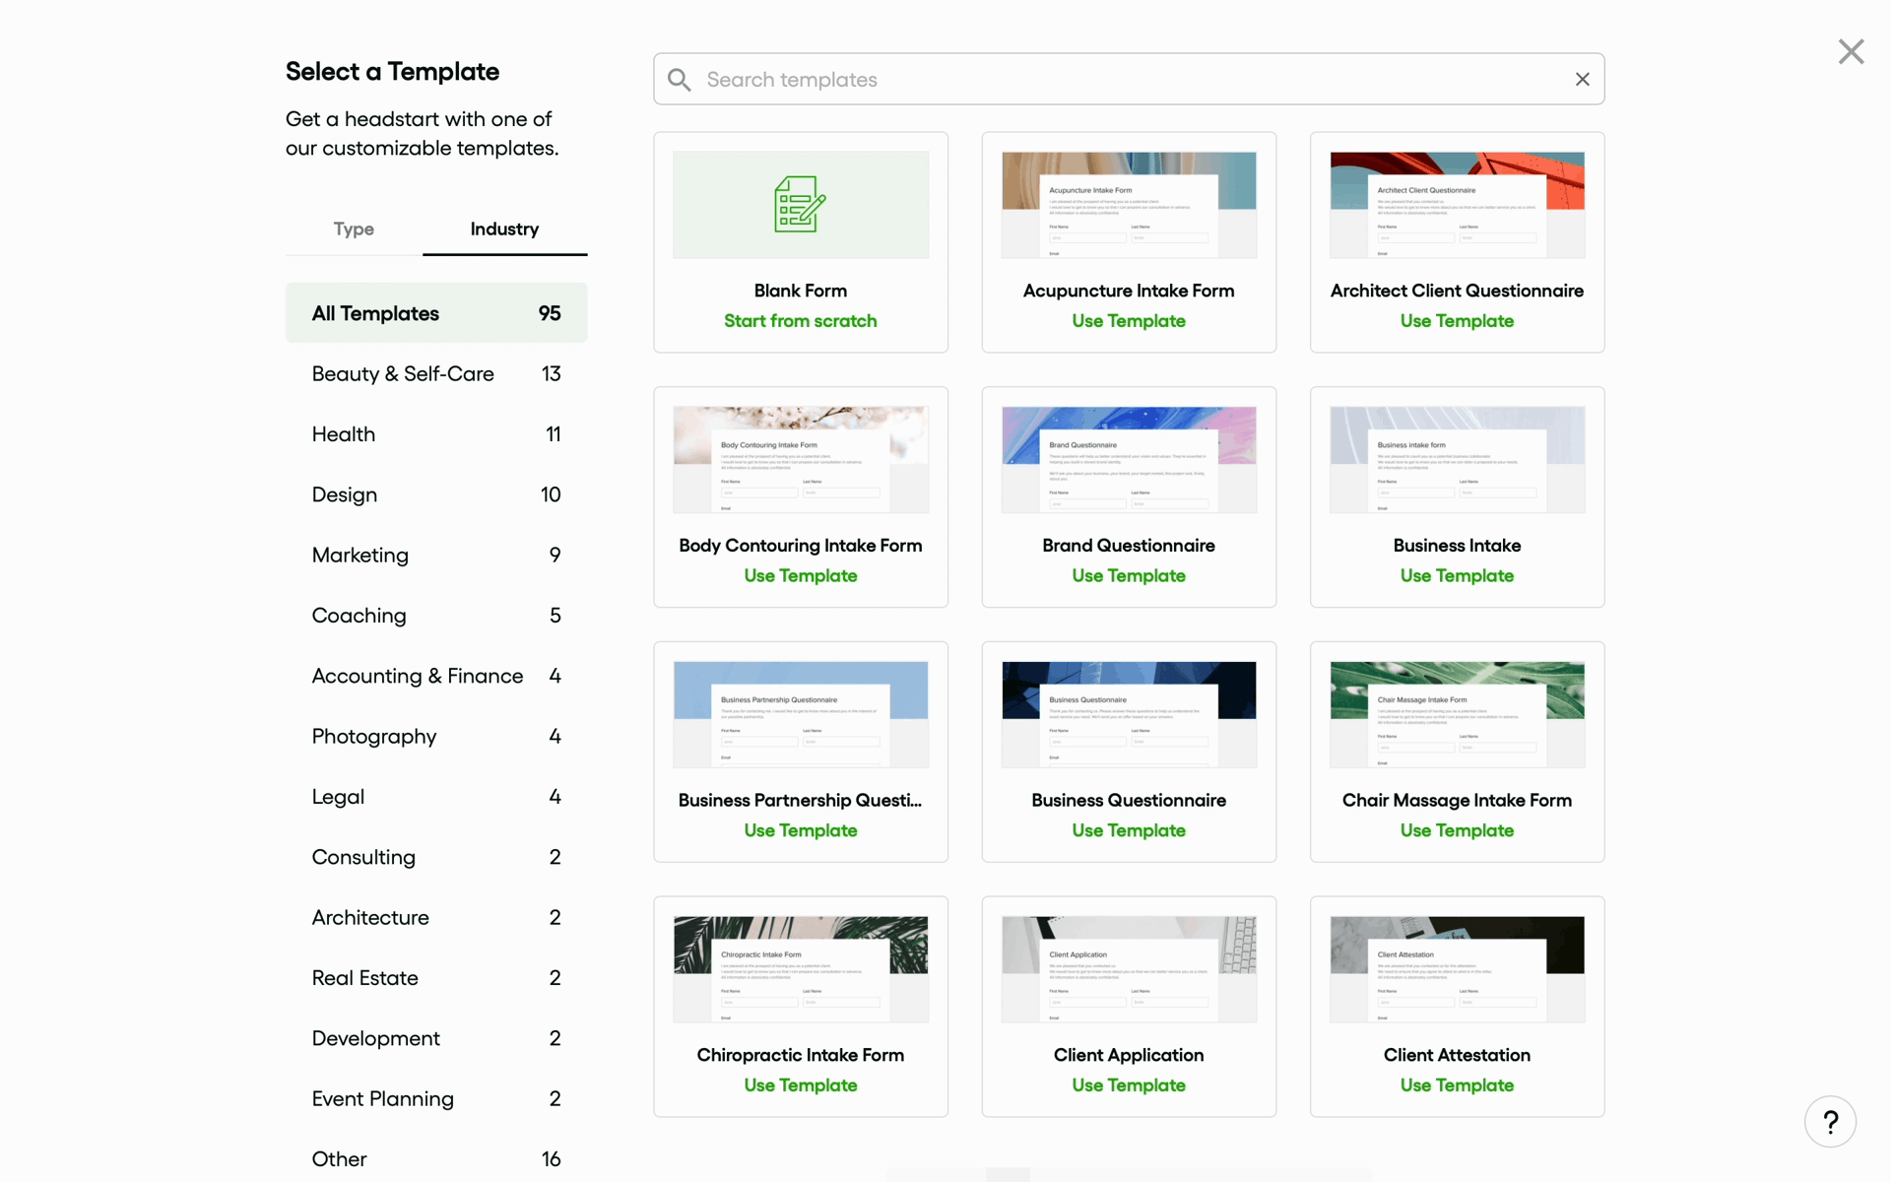Select the Industry tab
The width and height of the screenshot is (1891, 1182).
[504, 229]
